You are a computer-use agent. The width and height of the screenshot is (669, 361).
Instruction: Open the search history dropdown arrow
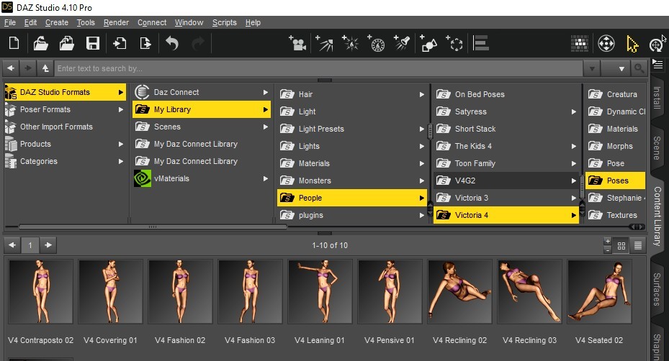coord(592,68)
